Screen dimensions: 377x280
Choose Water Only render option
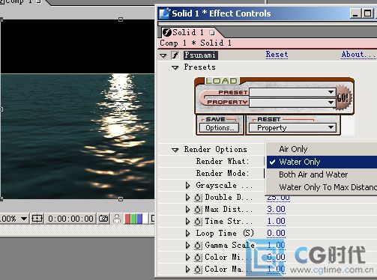[x=322, y=162]
